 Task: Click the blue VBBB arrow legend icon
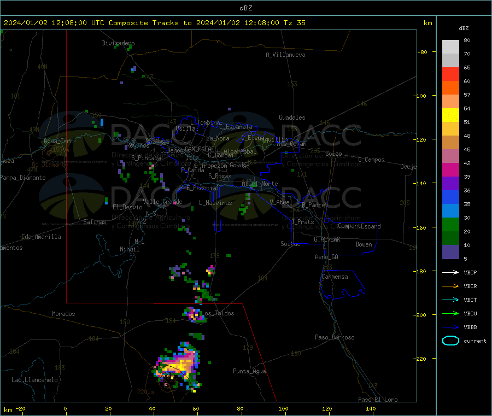click(450, 327)
